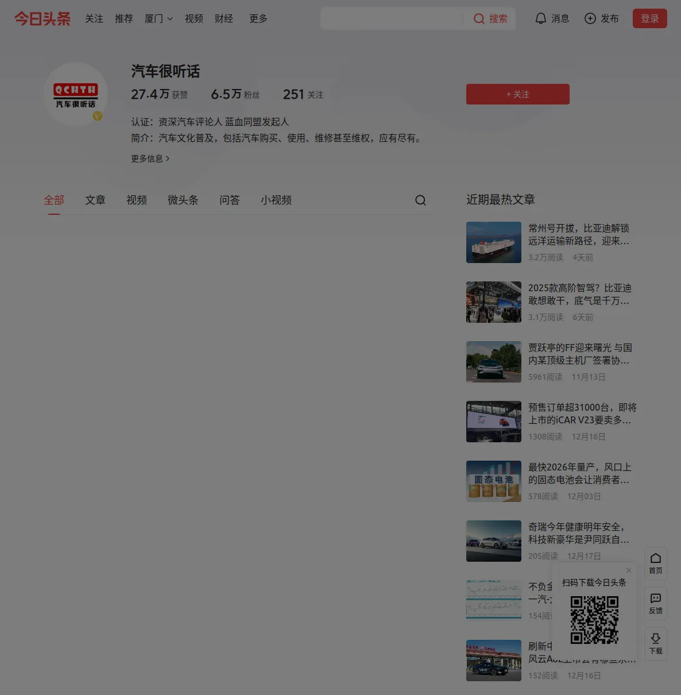Close the QR code download popup
Screen dimensions: 681x695
[629, 570]
